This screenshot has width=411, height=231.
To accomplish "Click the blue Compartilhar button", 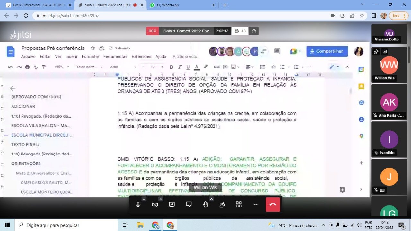I will pos(327,51).
